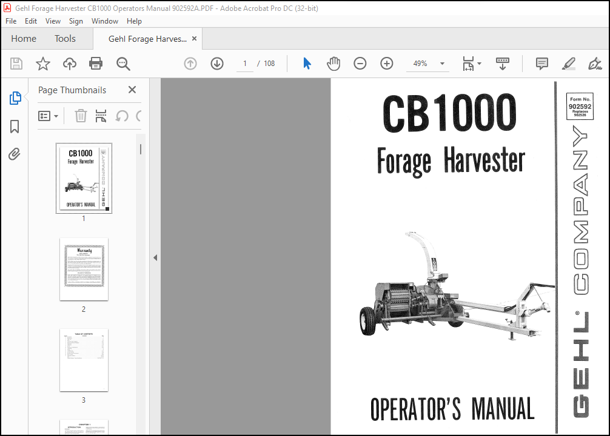Rotate page counterclockwise in thumbnails
The height and width of the screenshot is (436, 610).
tap(122, 116)
